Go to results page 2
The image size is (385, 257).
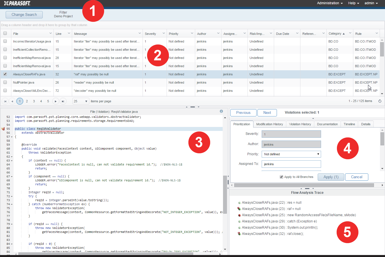(27, 101)
